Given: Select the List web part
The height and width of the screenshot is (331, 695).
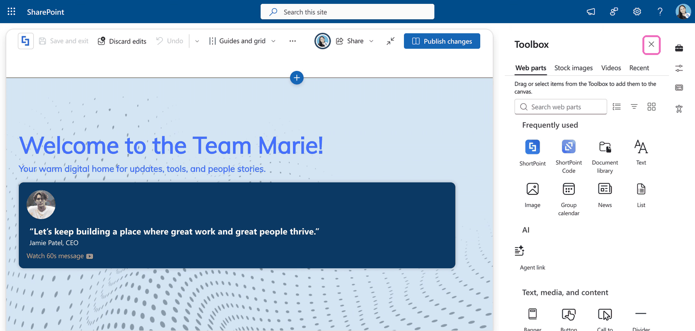Looking at the screenshot, I should (641, 194).
